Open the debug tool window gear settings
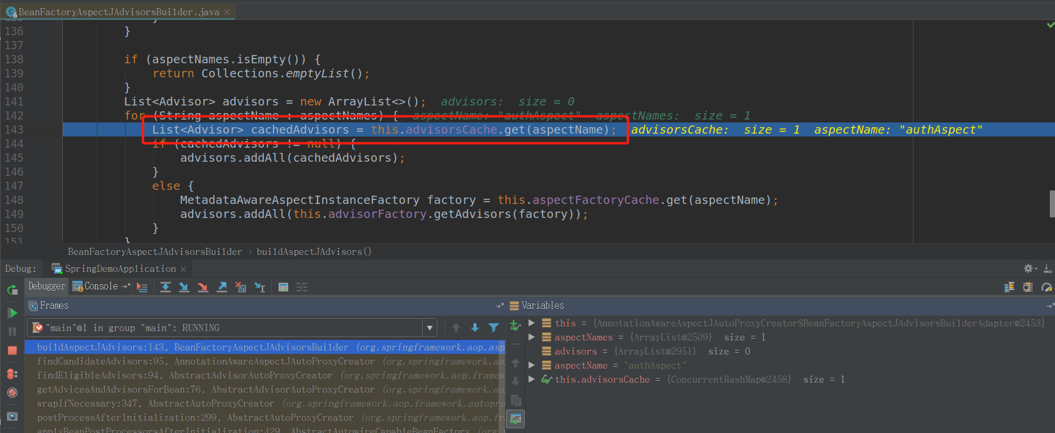The width and height of the screenshot is (1055, 433). (x=1030, y=268)
